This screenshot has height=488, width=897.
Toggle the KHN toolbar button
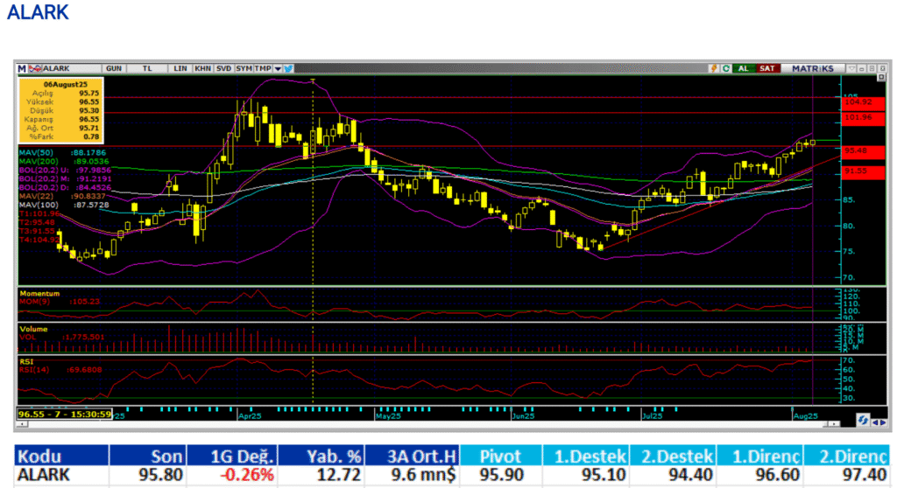click(202, 68)
